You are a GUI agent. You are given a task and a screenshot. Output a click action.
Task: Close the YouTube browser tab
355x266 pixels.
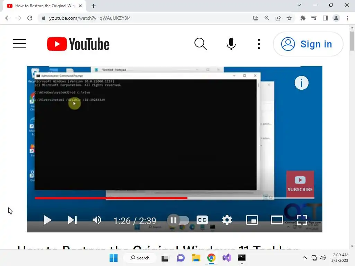coord(80,6)
